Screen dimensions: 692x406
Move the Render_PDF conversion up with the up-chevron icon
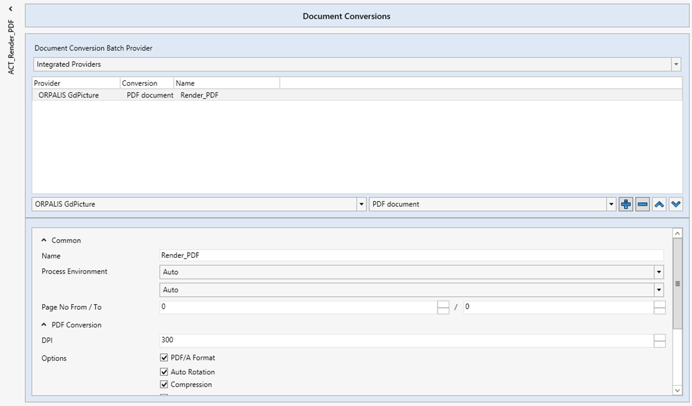coord(658,203)
